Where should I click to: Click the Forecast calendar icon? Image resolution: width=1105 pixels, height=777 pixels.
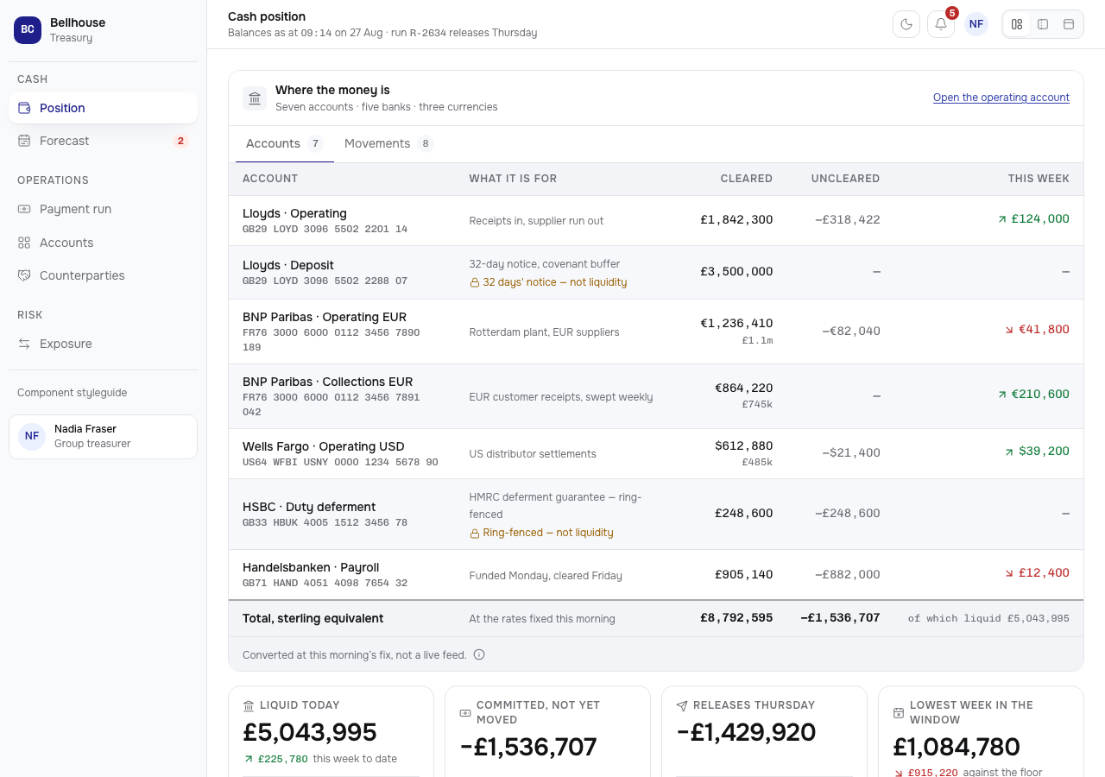[x=24, y=141]
